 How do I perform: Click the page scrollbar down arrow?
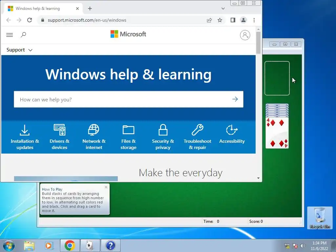click(x=258, y=178)
